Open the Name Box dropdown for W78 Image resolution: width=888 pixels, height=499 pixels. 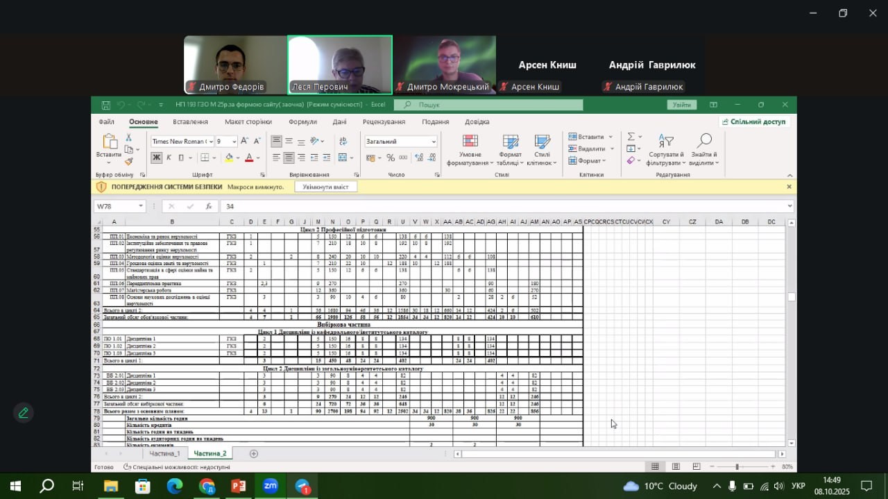141,206
